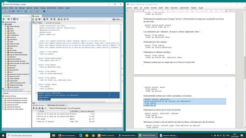Open the Ayuda menu in SQL Developer

[68, 8]
